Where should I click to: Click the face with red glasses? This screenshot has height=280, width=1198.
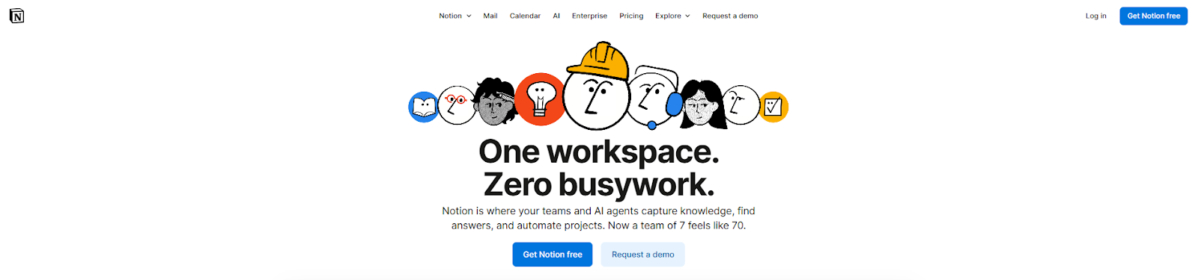[x=456, y=105]
